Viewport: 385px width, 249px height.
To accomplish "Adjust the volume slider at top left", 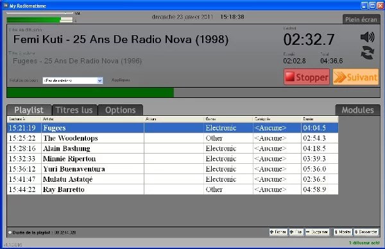I will (40, 13).
